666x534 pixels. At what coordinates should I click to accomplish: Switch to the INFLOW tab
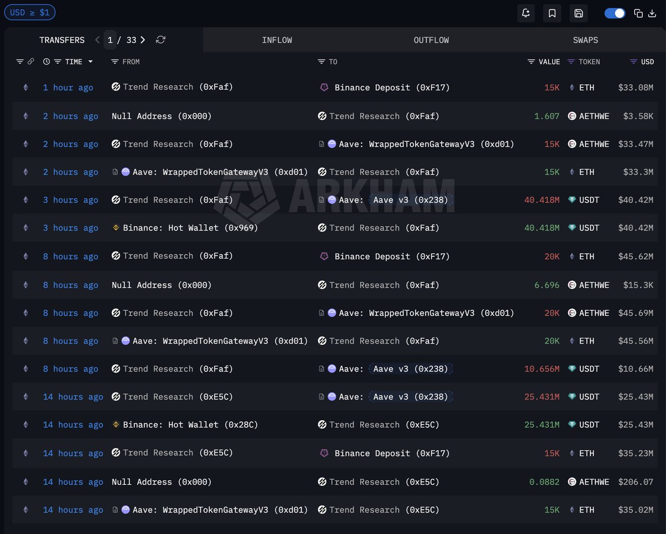(x=277, y=40)
